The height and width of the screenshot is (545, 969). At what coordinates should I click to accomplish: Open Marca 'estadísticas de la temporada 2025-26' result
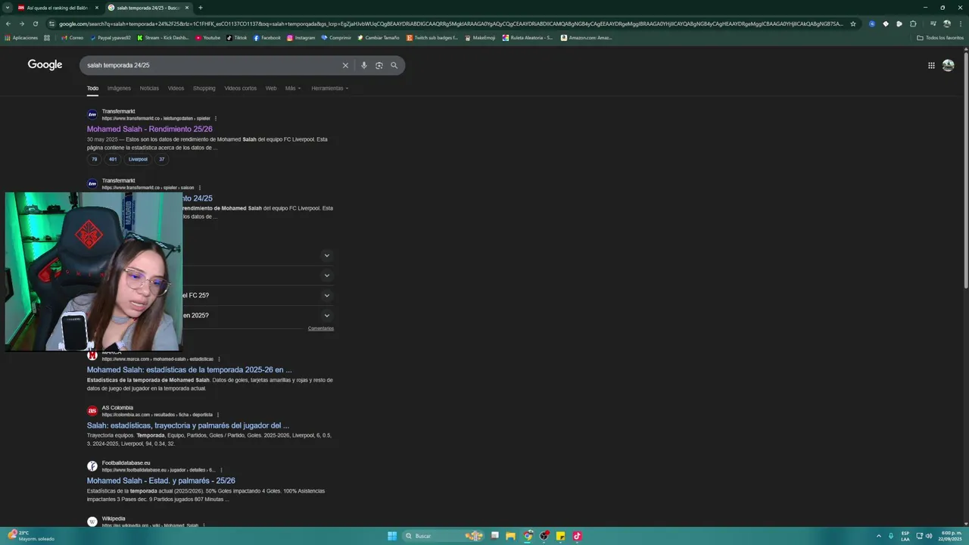(x=189, y=370)
